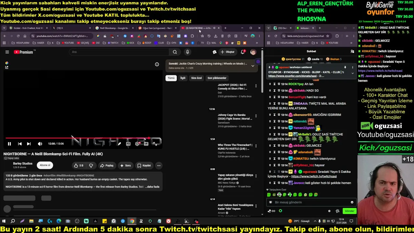This screenshot has width=414, height=233.
Task: Expand the pinned oyunfor message in Kick chat
Action: (x=353, y=73)
